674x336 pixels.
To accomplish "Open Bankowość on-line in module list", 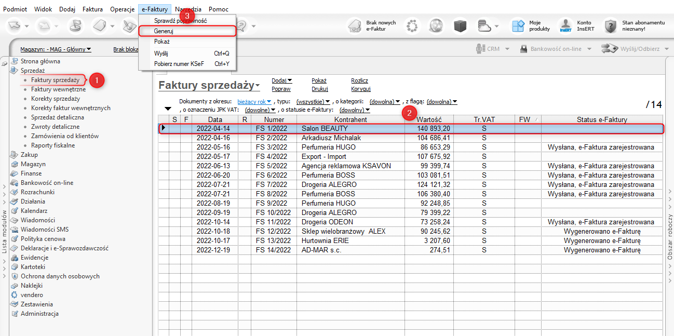I will pyautogui.click(x=47, y=183).
